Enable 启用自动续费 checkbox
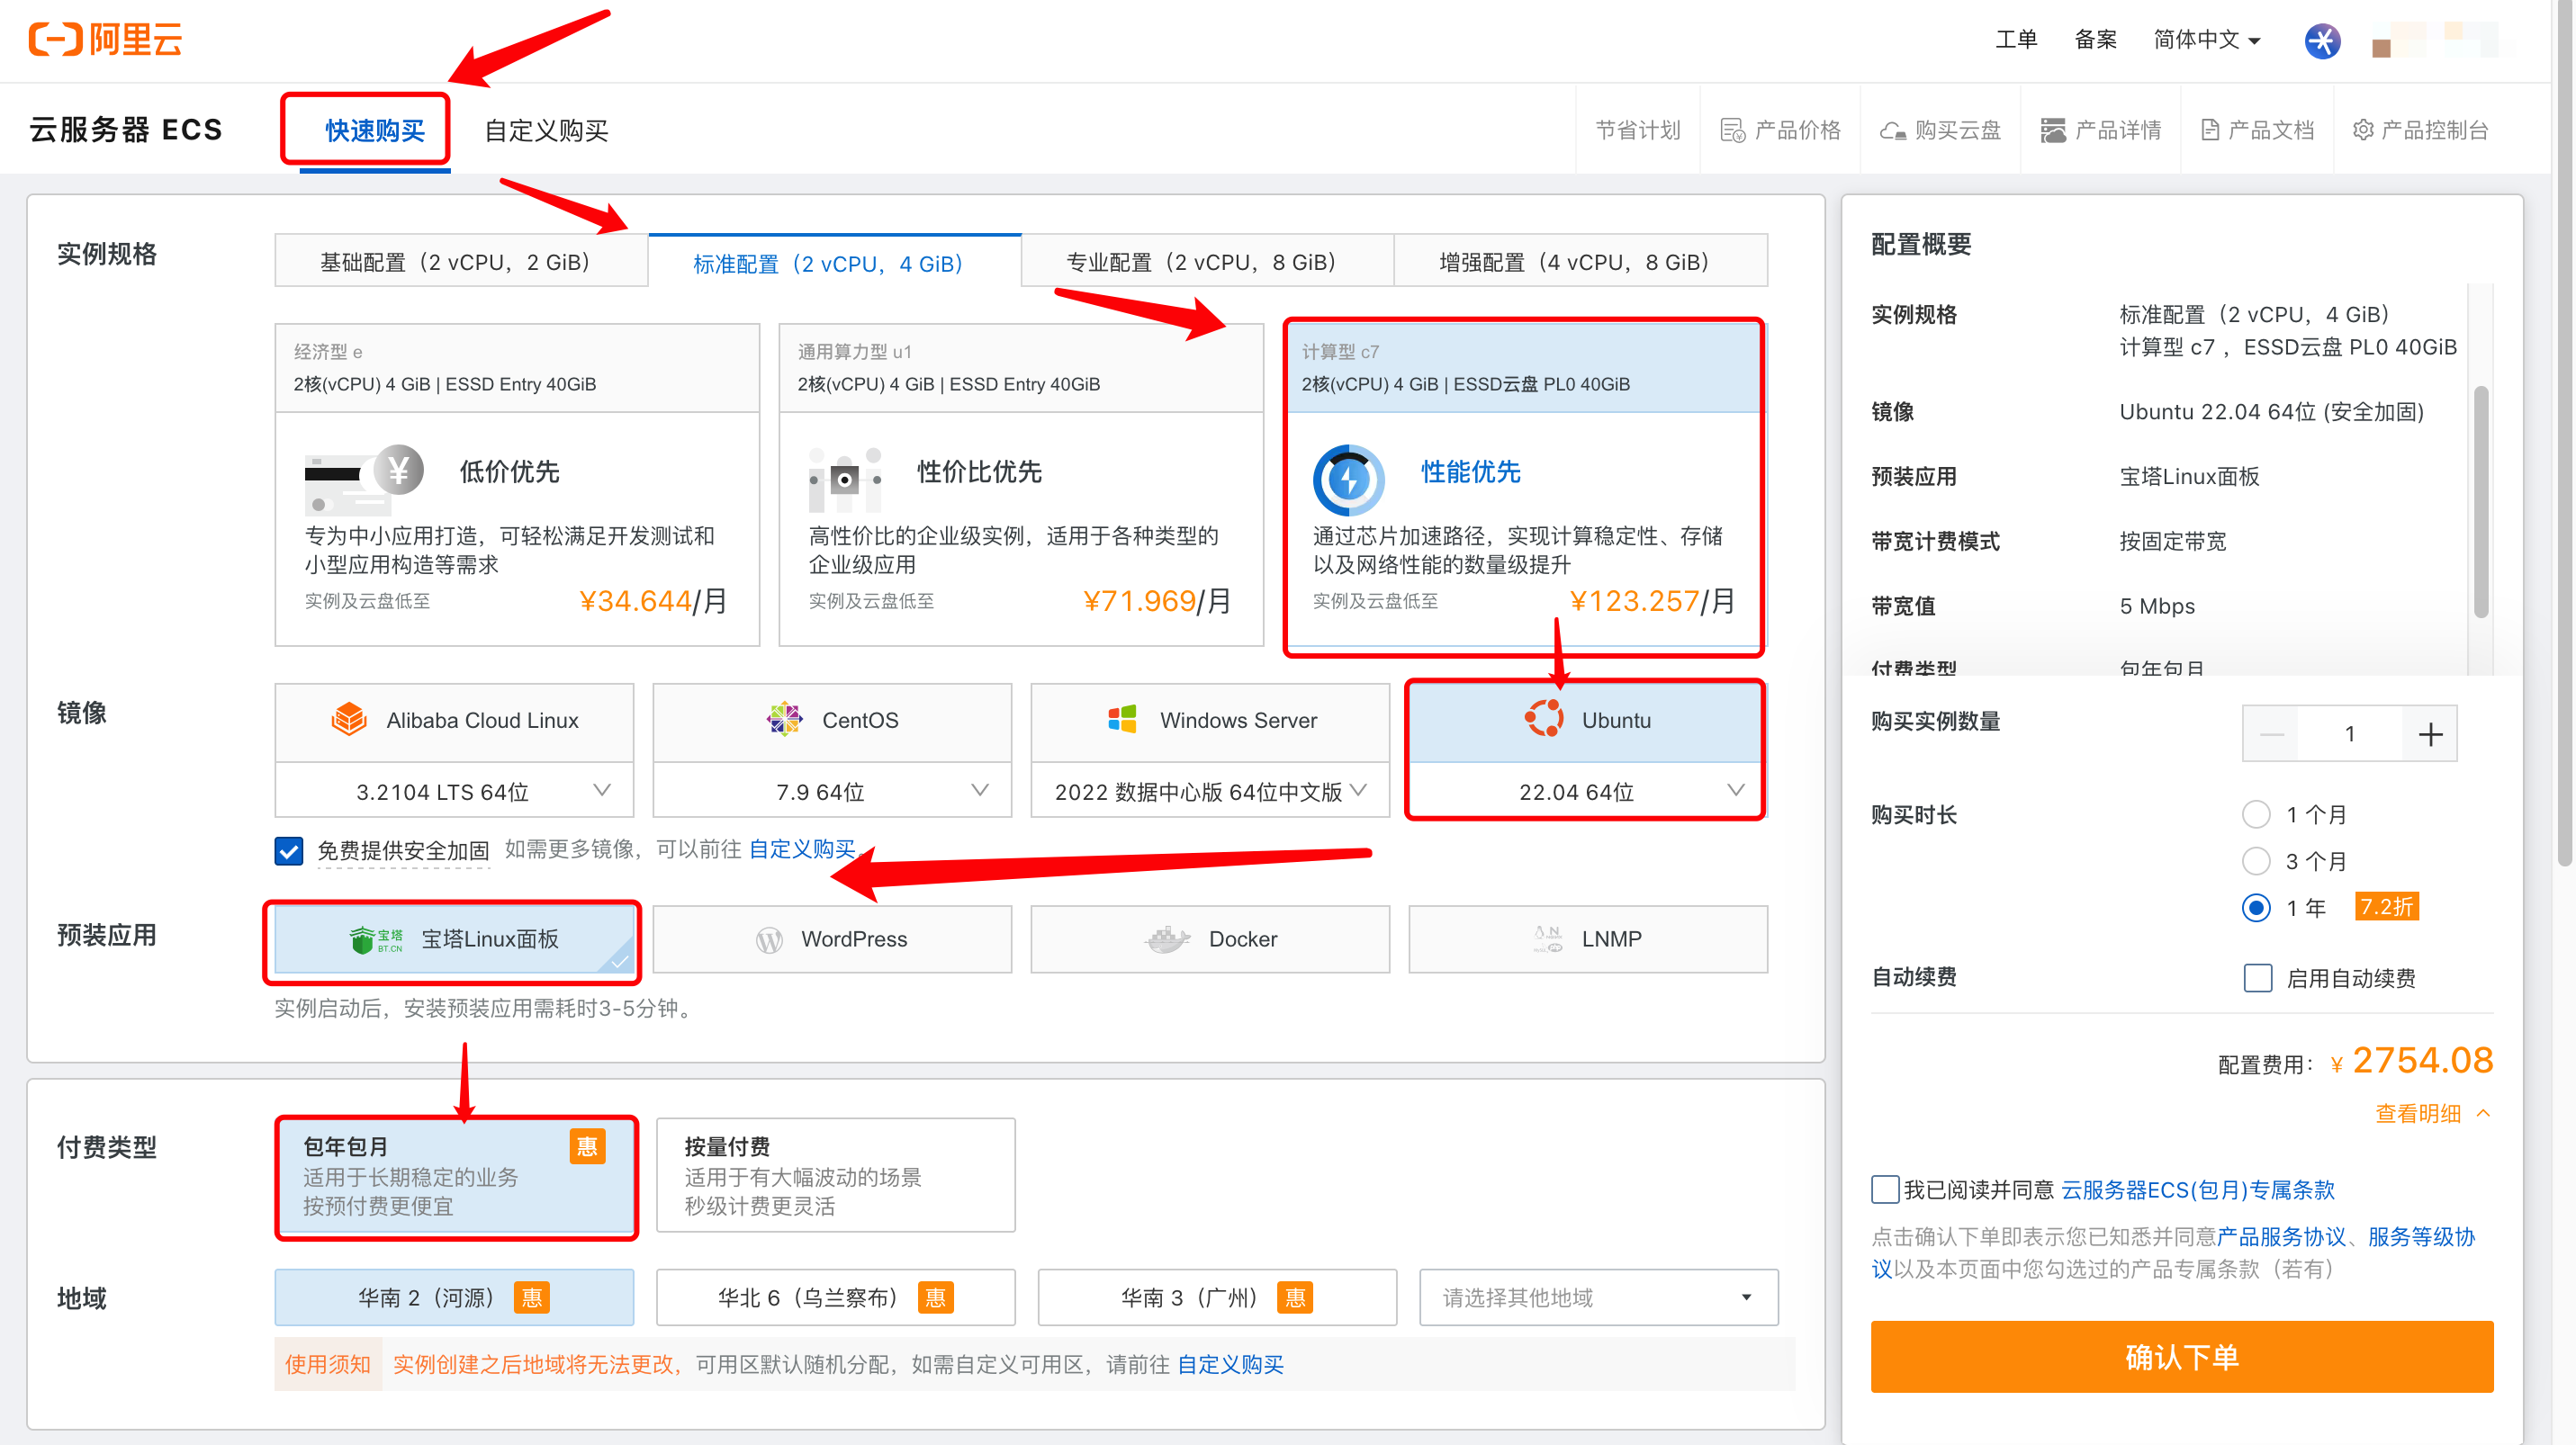 click(2258, 978)
